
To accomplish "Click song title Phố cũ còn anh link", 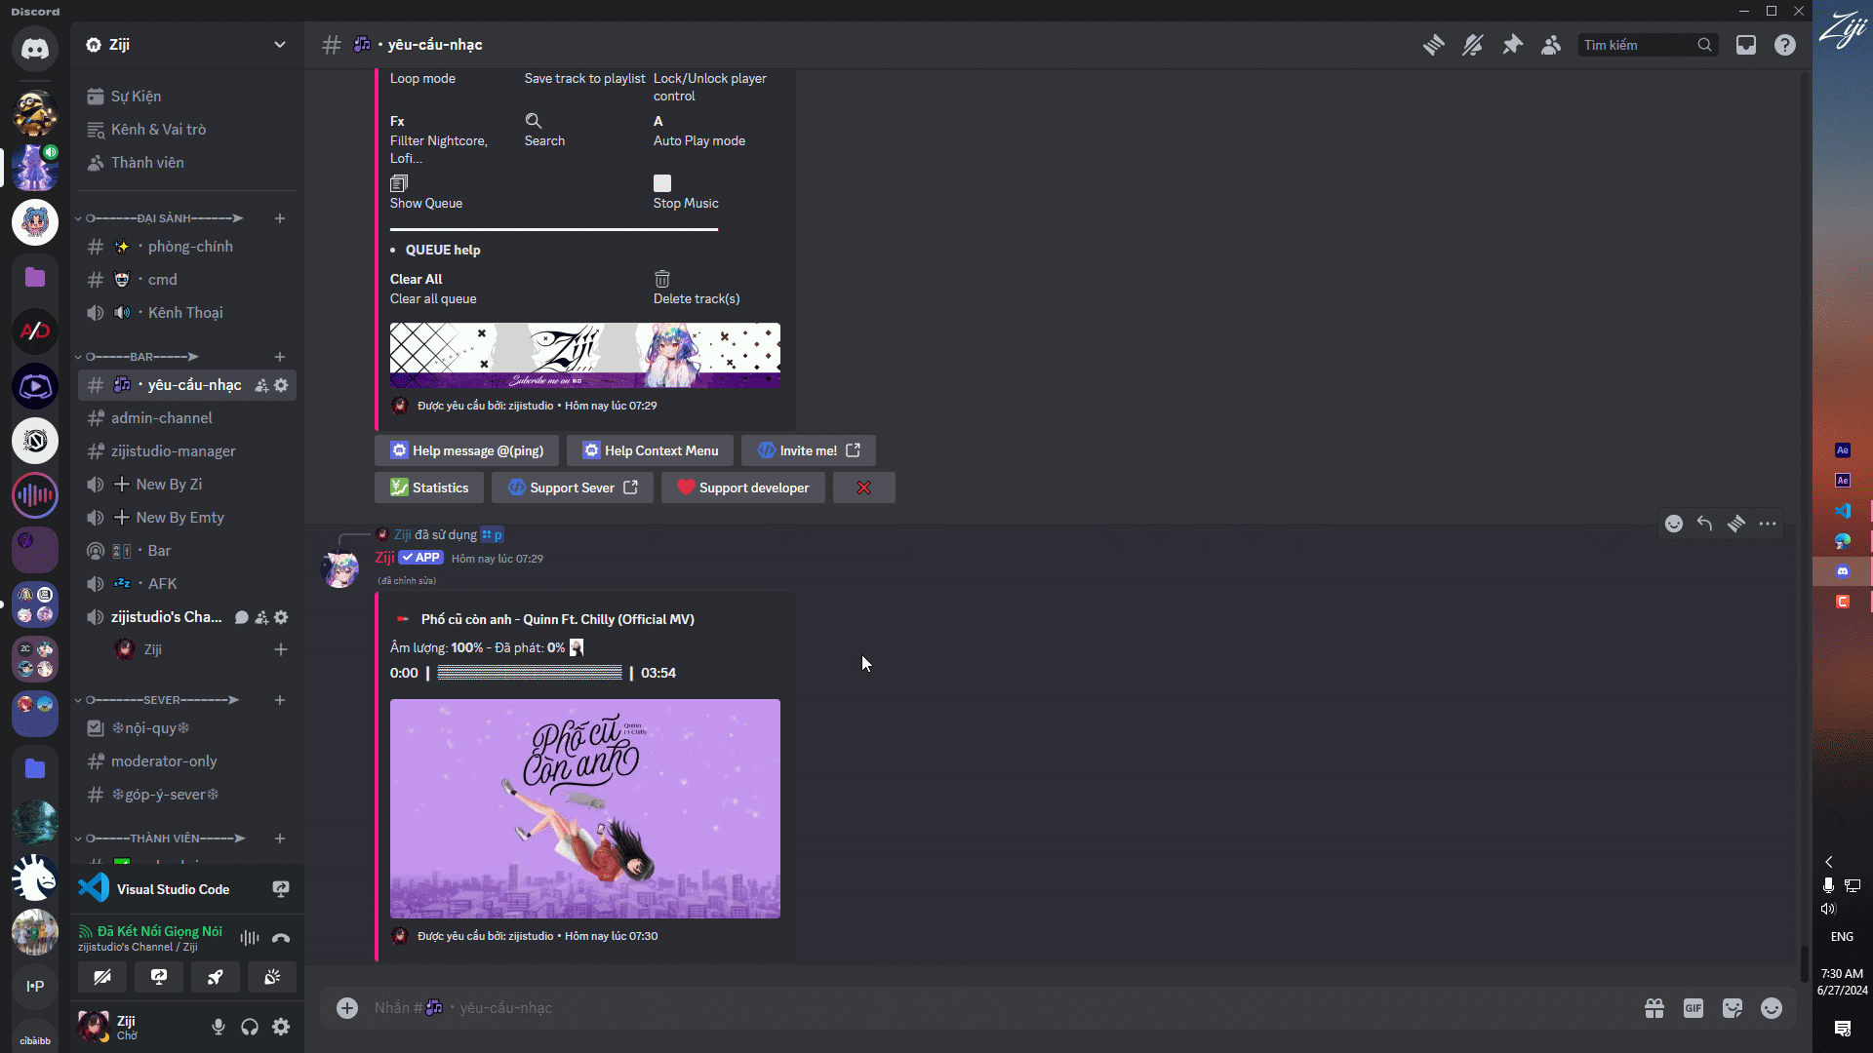I will (558, 619).
